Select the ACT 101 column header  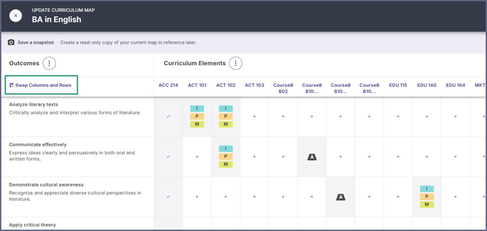point(197,85)
